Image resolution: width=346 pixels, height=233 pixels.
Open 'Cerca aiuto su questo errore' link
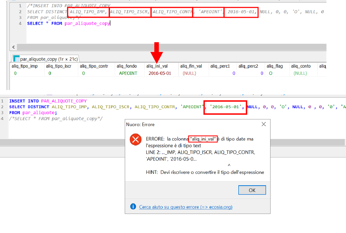[x=186, y=207]
